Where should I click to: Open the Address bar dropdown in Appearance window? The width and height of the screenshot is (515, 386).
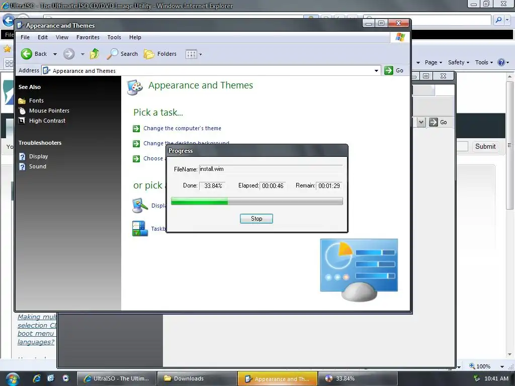click(x=376, y=70)
